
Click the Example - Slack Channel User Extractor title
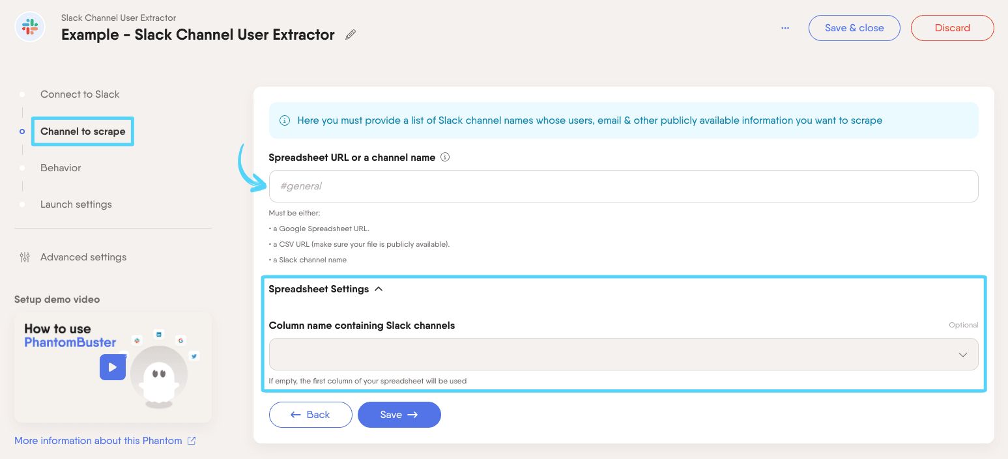198,35
